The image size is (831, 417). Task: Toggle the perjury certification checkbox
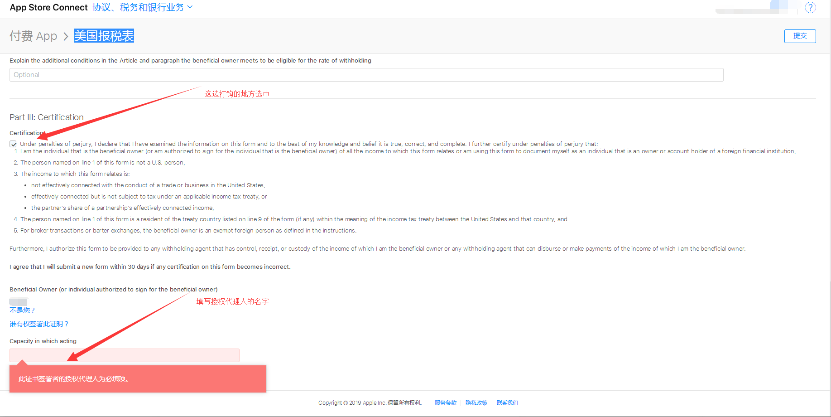[x=14, y=144]
